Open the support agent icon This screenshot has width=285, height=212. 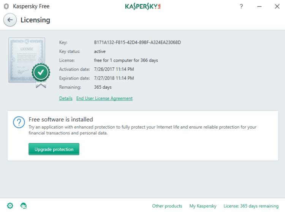point(24,206)
